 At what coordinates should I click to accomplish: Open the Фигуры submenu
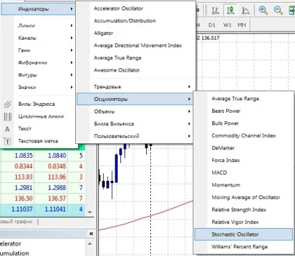(45, 75)
